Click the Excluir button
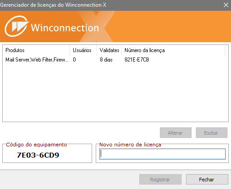231x189 pixels. coord(212,133)
